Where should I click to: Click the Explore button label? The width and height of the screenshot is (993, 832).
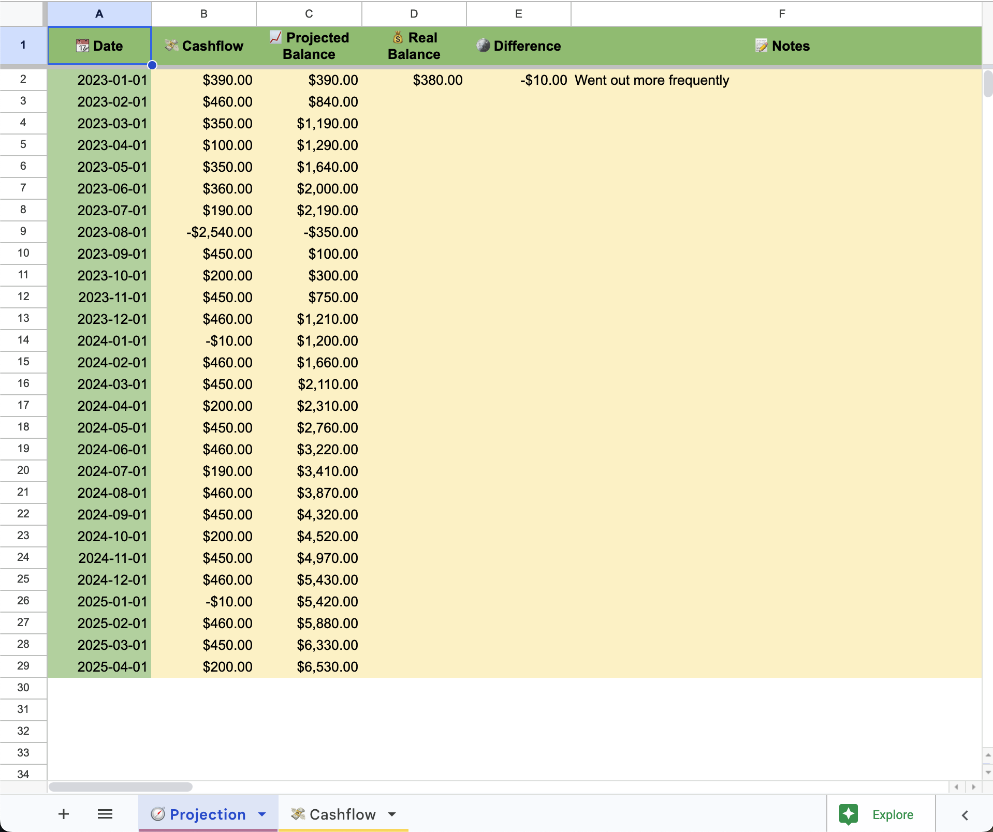893,814
